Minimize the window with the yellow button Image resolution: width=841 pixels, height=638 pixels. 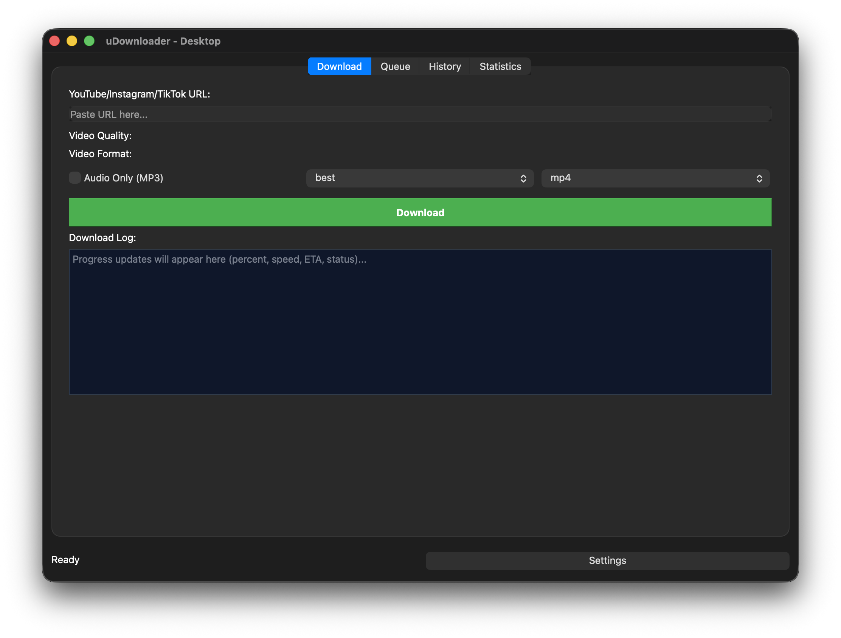pyautogui.click(x=72, y=41)
